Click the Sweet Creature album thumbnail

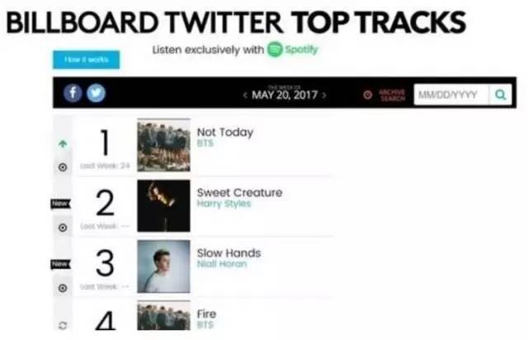click(x=163, y=206)
